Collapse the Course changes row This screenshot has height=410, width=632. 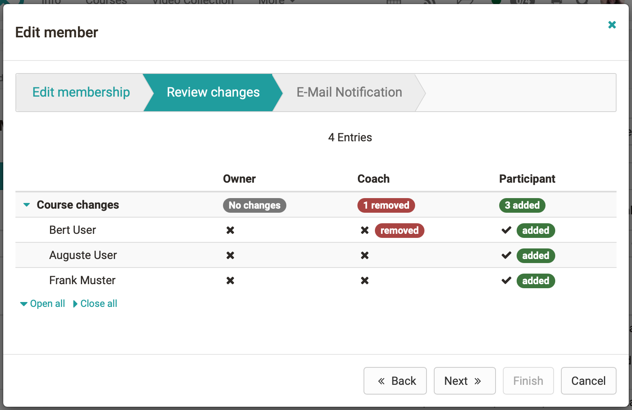point(27,205)
